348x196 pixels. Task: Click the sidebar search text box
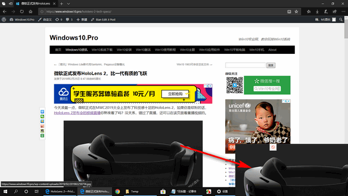pyautogui.click(x=245, y=65)
